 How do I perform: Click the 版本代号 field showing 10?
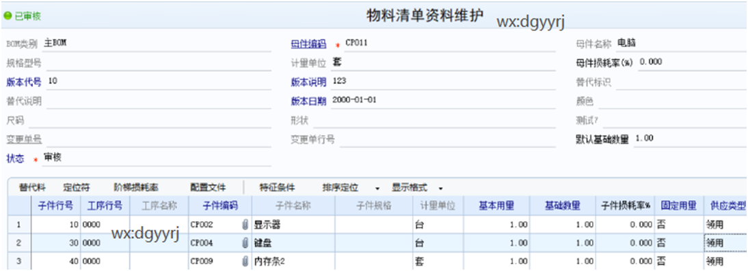click(x=158, y=81)
